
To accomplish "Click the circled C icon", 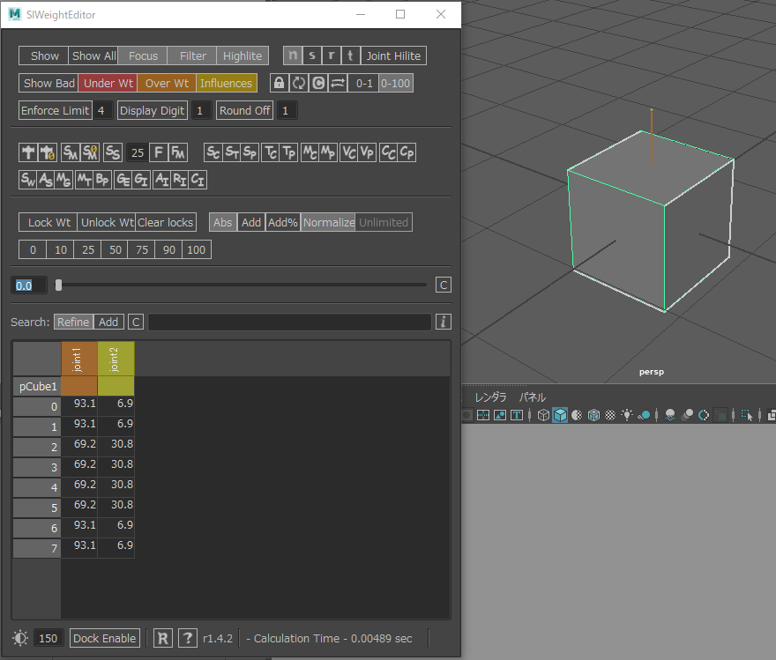I will (318, 83).
